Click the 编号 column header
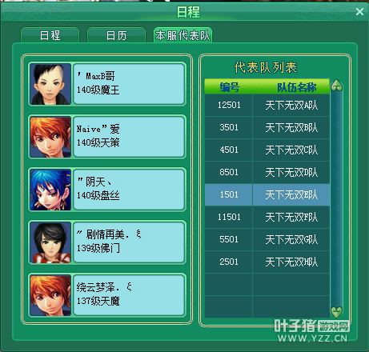Viewport: 369px width, 352px height. 229,87
